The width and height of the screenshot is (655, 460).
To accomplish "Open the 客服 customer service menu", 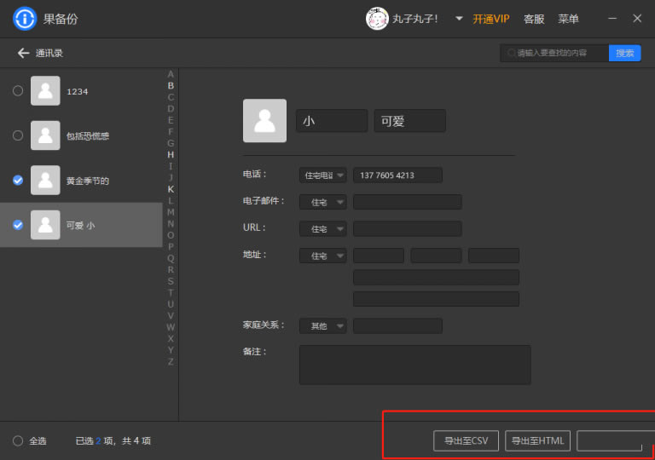I will 534,19.
